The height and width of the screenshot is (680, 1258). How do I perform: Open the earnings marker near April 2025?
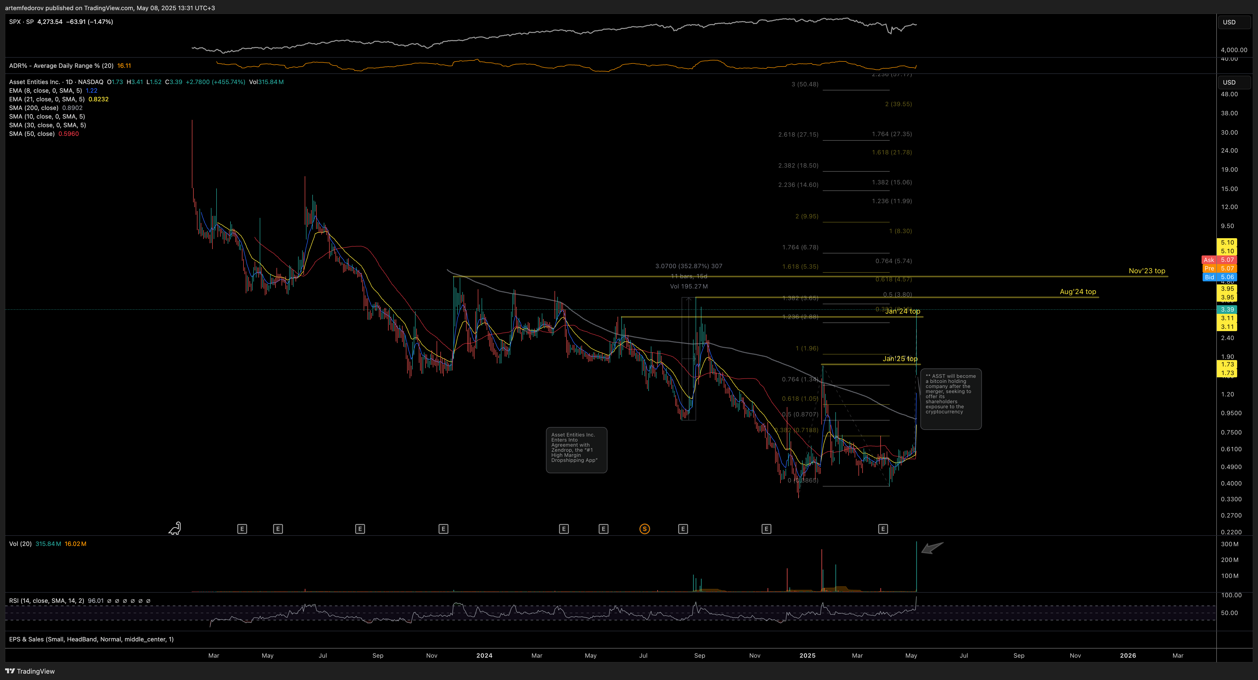883,529
